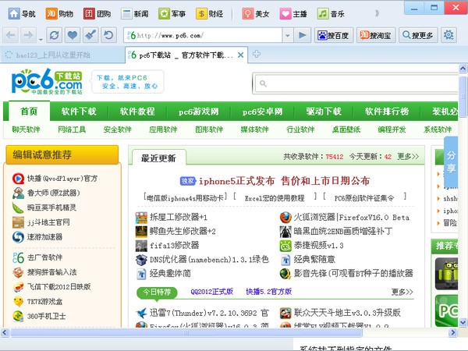Click the 360手机卫士 icon
This screenshot has height=351, width=468.
18,316
